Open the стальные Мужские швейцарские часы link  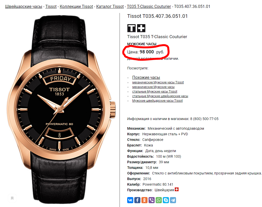160,96
